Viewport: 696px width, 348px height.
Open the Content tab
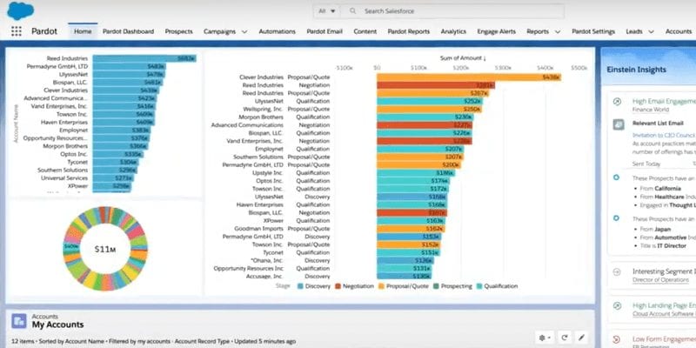coord(365,31)
